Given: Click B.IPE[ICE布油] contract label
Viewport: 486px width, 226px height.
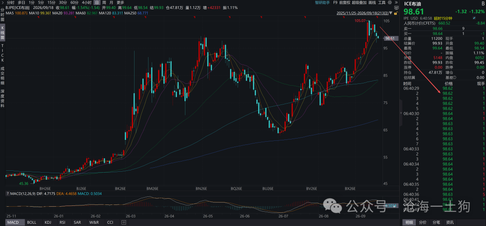Looking at the screenshot, I should pyautogui.click(x=18, y=8).
